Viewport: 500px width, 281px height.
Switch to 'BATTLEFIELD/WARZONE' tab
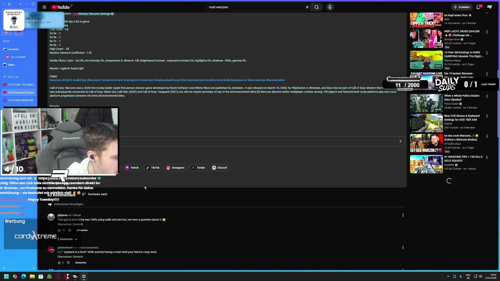(x=19, y=100)
